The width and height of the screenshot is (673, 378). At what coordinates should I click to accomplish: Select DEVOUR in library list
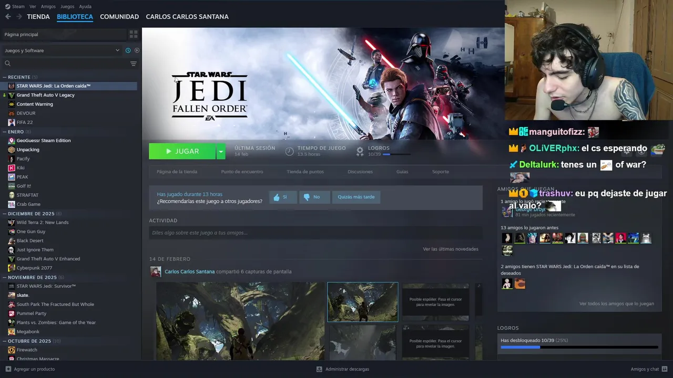coord(26,113)
